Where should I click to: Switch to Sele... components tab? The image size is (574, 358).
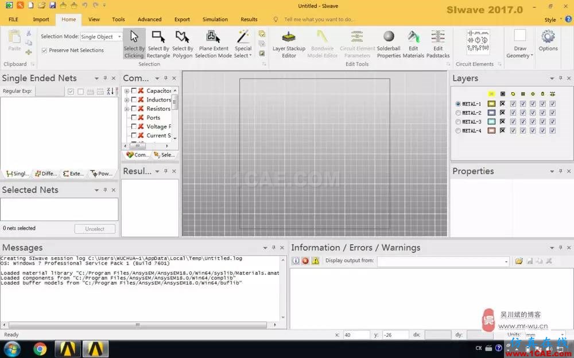pos(164,155)
